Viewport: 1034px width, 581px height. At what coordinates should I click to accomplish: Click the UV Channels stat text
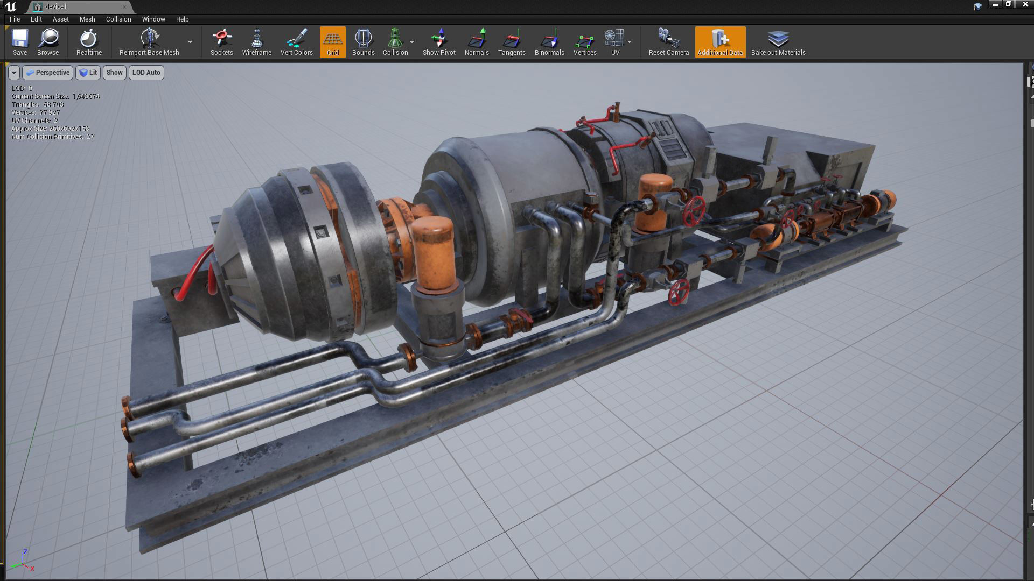[34, 121]
